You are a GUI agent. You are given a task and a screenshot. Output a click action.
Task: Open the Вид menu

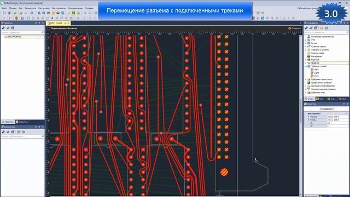pos(21,8)
